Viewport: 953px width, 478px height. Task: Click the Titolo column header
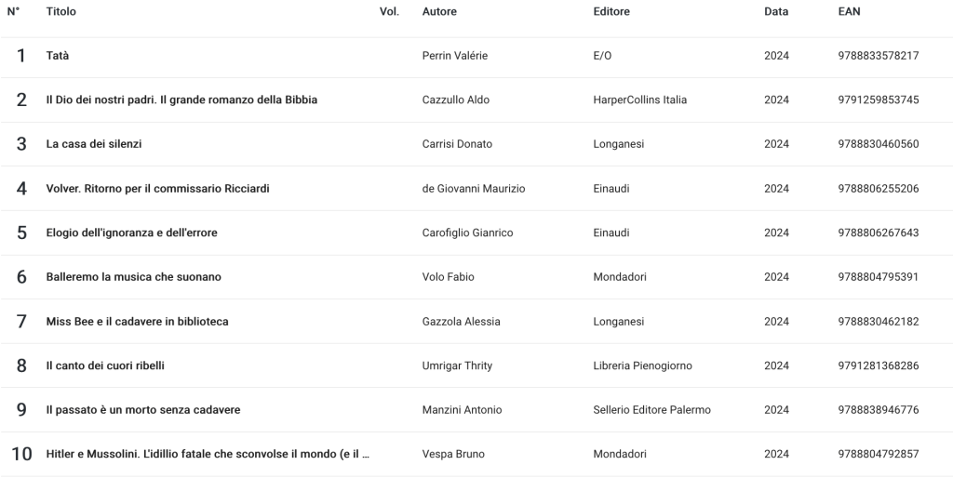pos(61,12)
